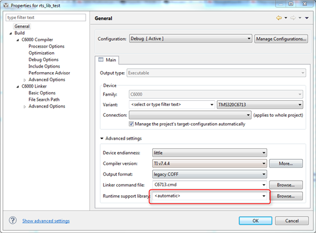Open back history dropdown arrow
The width and height of the screenshot is (316, 233).
pyautogui.click(x=286, y=18)
